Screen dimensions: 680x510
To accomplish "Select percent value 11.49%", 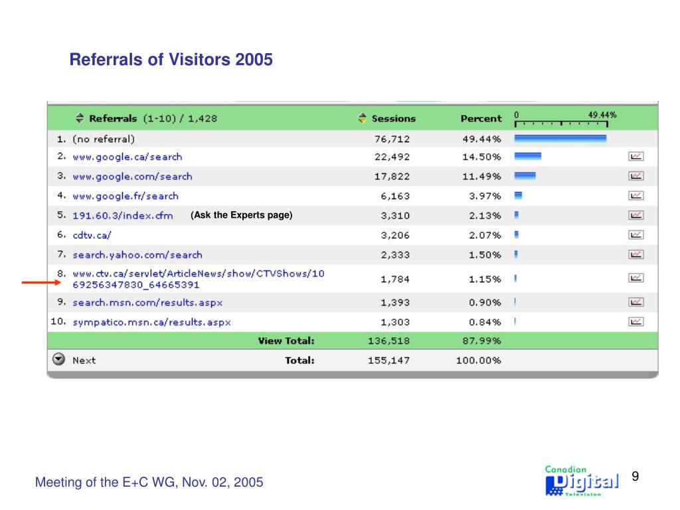I will [482, 177].
